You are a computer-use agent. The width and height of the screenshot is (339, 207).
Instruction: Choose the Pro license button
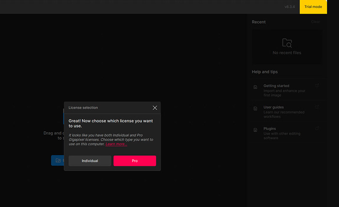pos(135,161)
